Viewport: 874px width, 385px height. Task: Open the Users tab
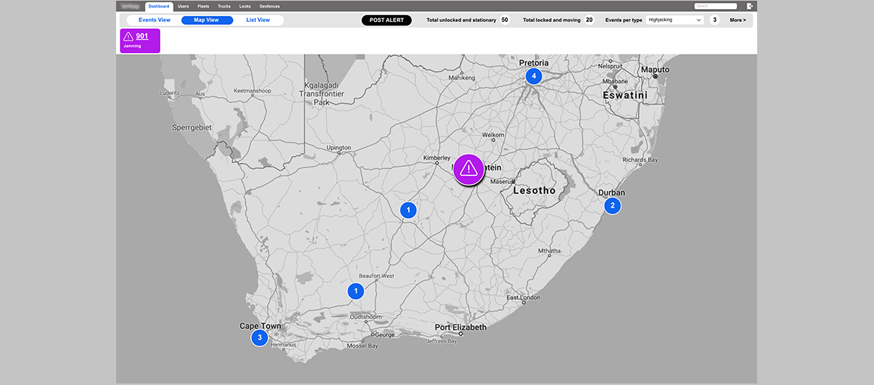(184, 6)
